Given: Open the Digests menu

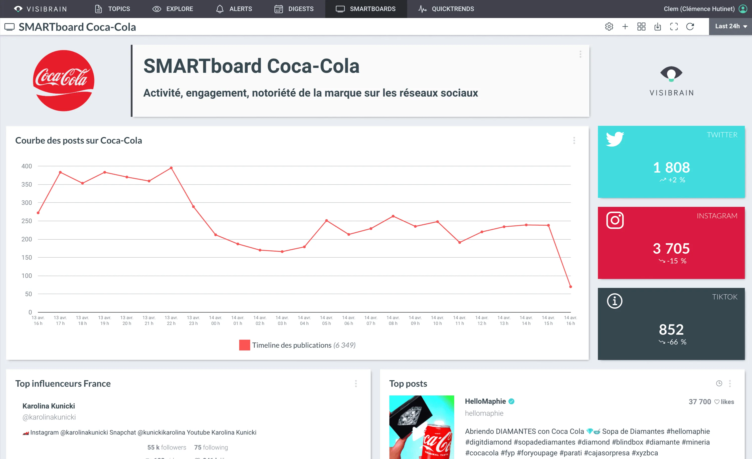Looking at the screenshot, I should point(294,9).
